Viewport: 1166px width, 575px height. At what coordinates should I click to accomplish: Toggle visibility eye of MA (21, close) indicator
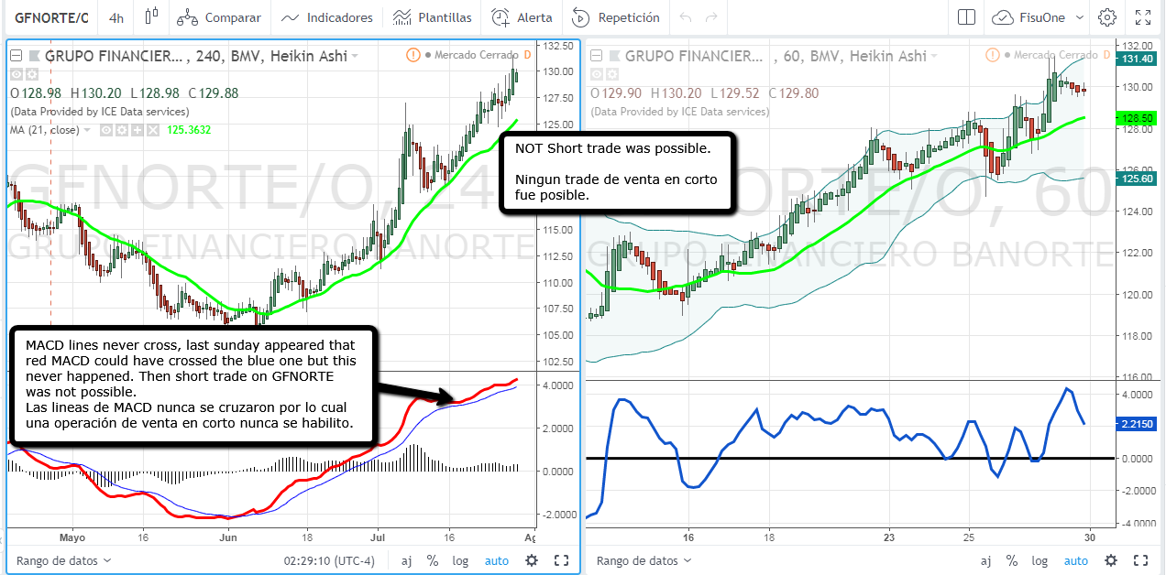(105, 130)
